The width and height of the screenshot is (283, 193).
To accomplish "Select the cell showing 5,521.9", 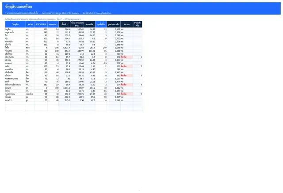I will point(65,48).
